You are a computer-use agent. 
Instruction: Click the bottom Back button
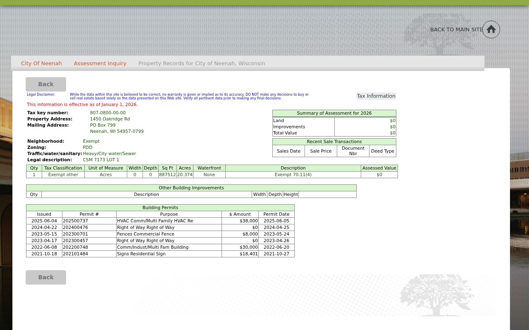(46, 277)
